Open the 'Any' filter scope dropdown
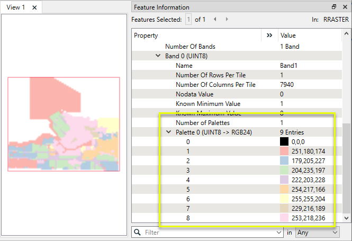The width and height of the screenshot is (352, 241). (317, 232)
